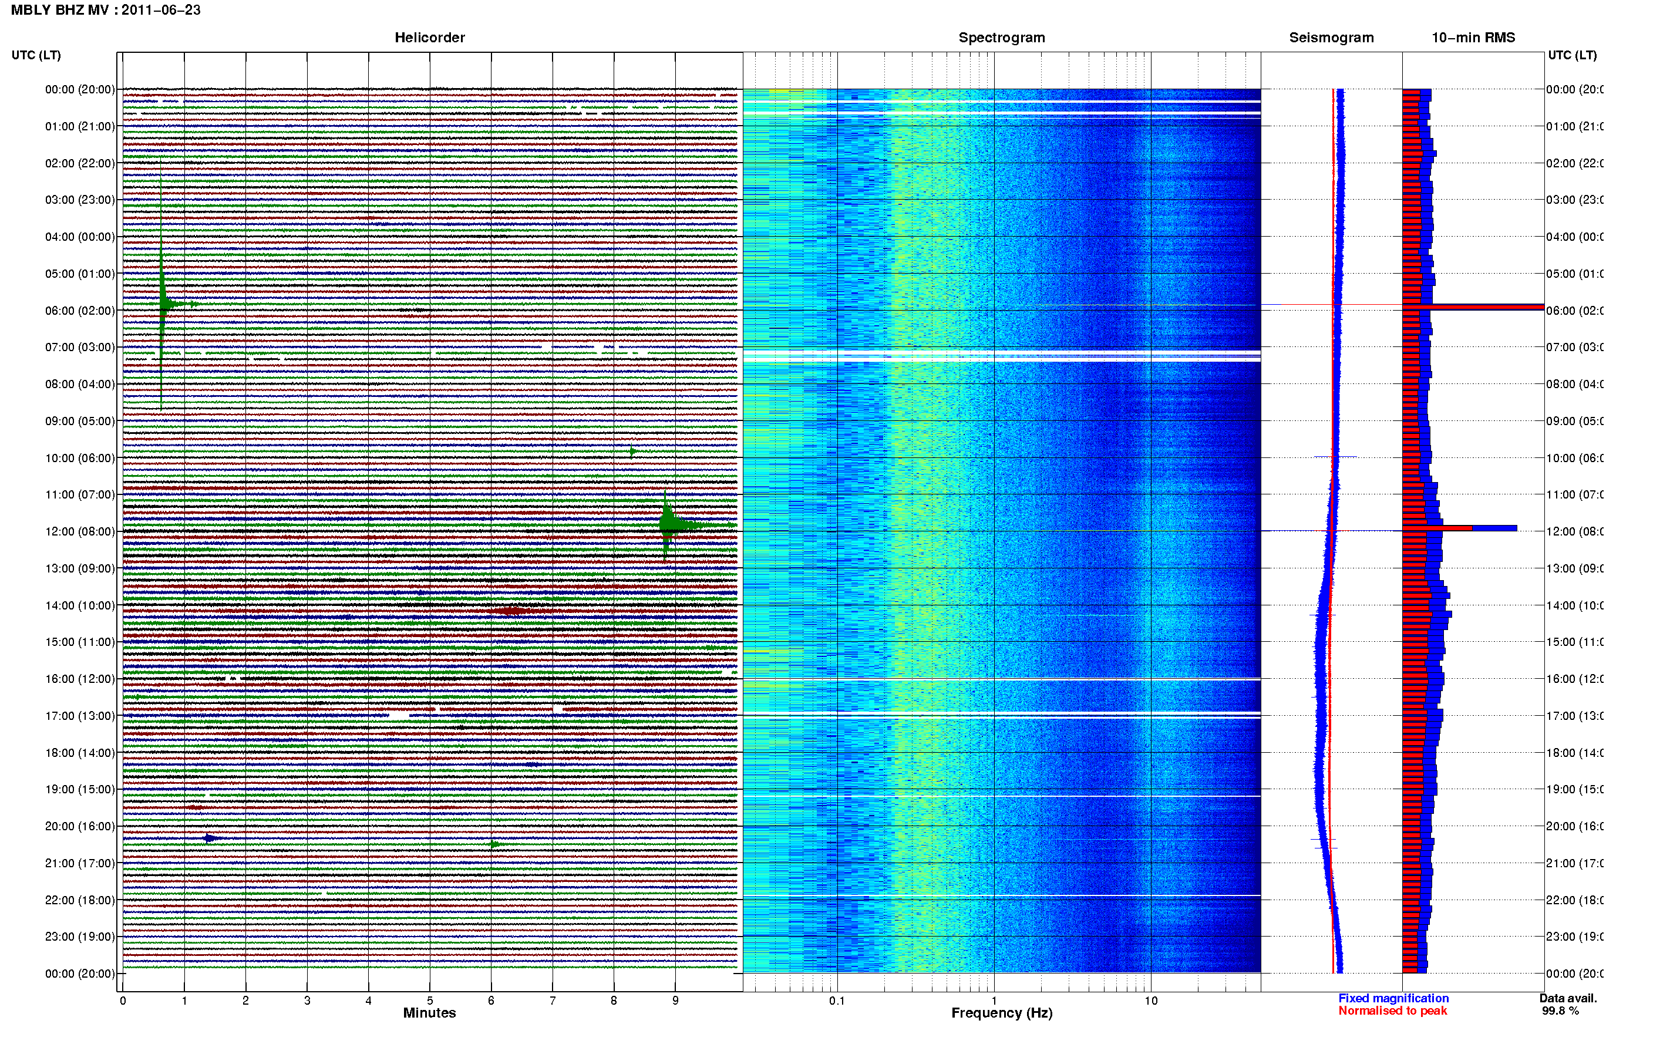Click the left '02:00 (22:00)' time label
1670x1044 pixels.
[80, 163]
